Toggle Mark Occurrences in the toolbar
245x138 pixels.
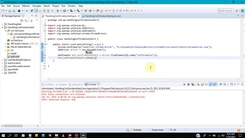pyautogui.click(x=36, y=11)
